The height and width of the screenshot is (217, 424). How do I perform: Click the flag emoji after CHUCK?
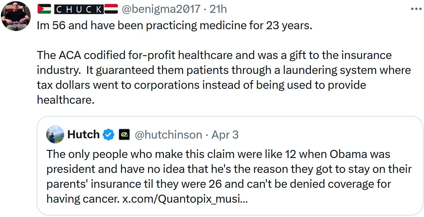111,9
